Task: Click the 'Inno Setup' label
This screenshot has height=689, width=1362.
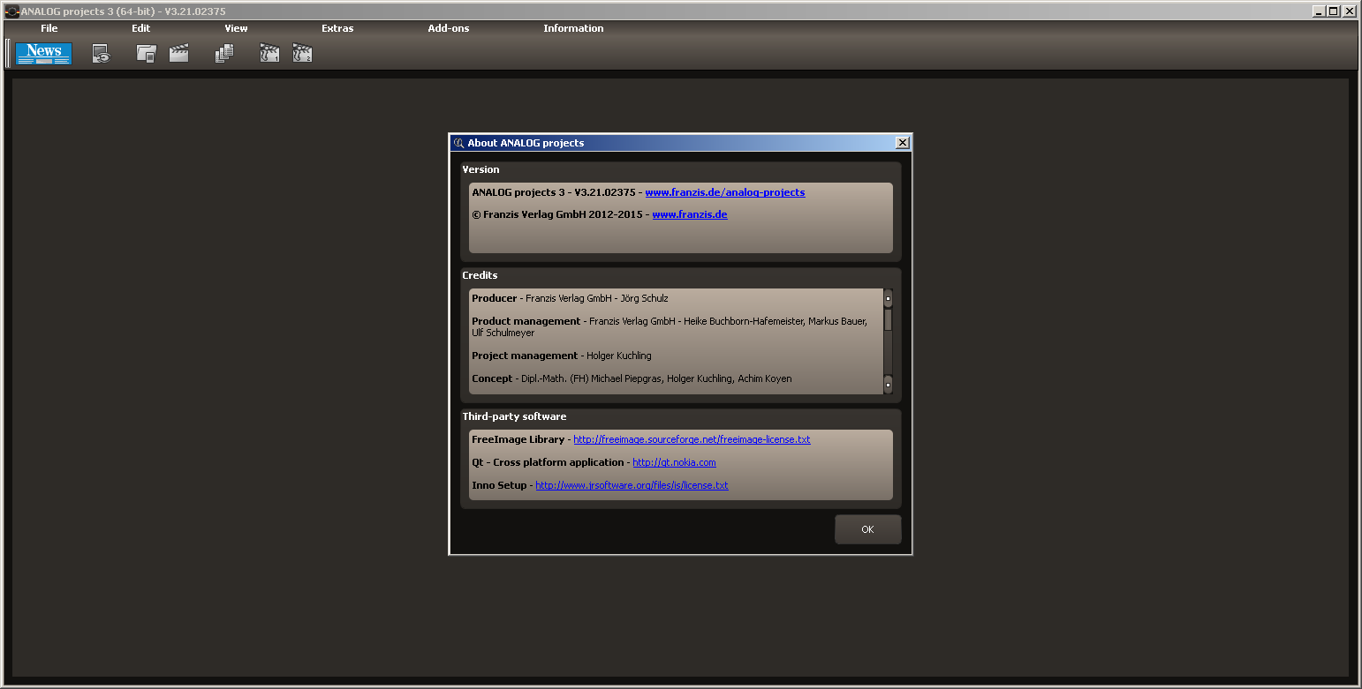Action: point(499,485)
